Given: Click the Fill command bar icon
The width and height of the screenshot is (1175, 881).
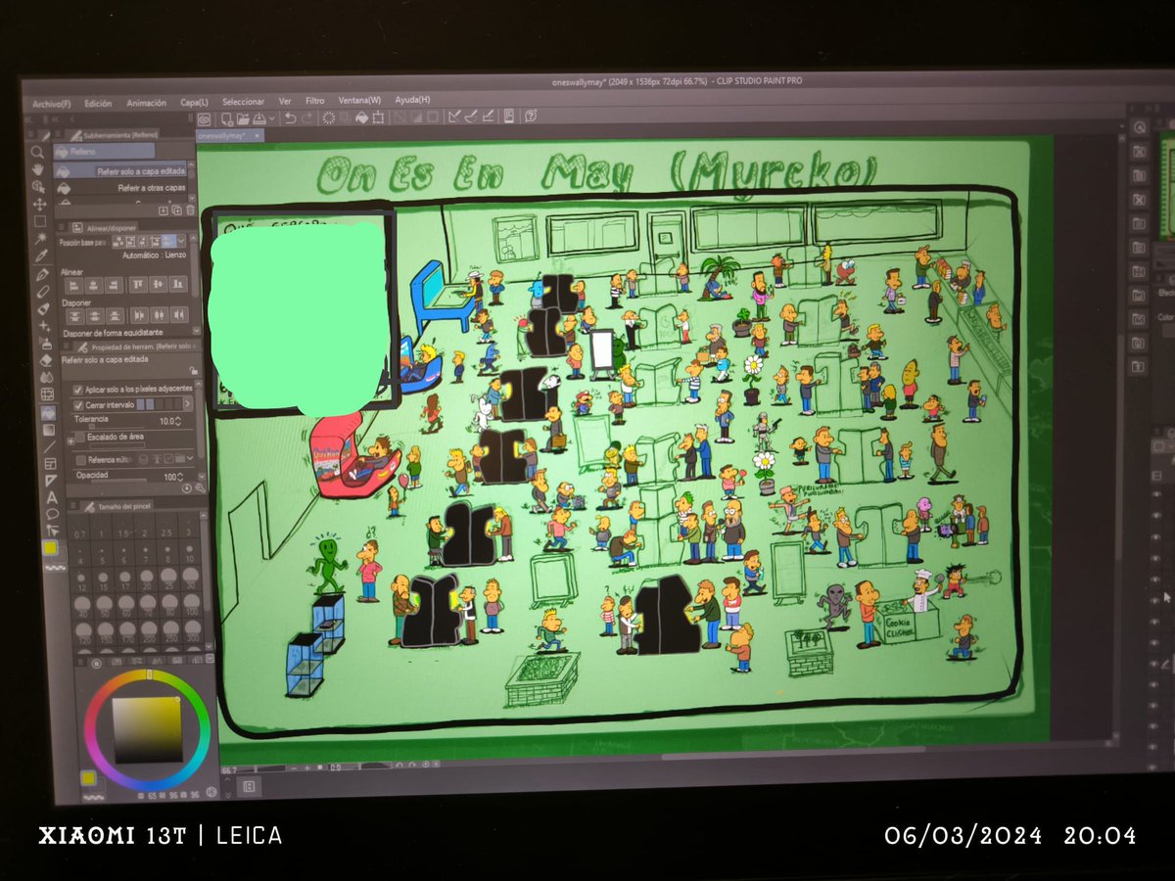Looking at the screenshot, I should tap(362, 118).
